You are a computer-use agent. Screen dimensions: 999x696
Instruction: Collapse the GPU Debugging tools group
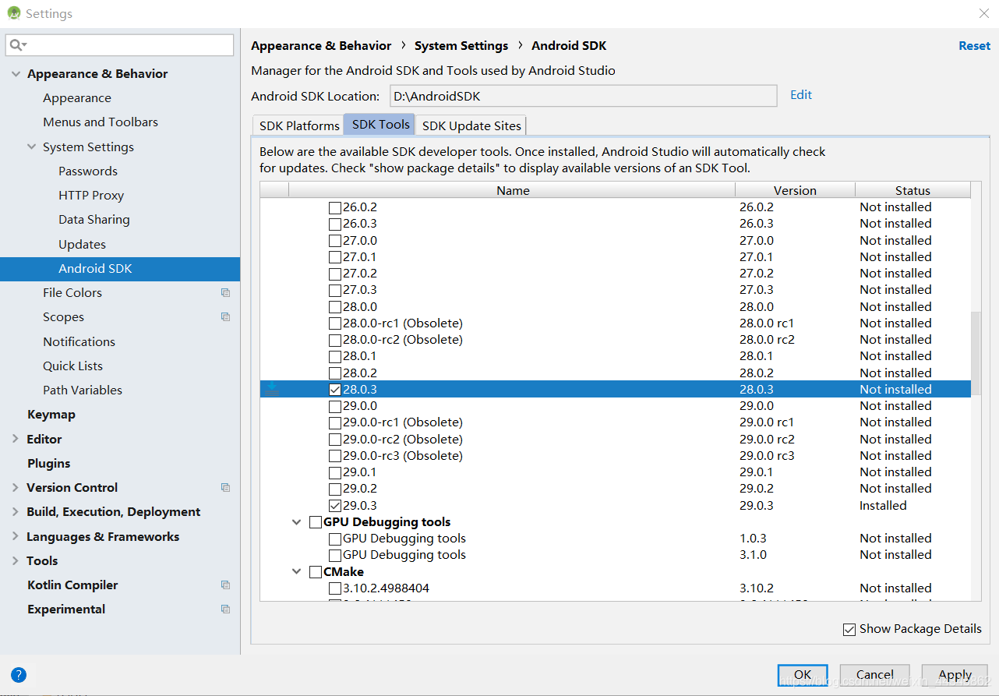[x=296, y=522]
